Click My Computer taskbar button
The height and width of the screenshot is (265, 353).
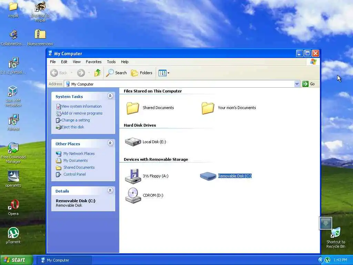(64, 260)
